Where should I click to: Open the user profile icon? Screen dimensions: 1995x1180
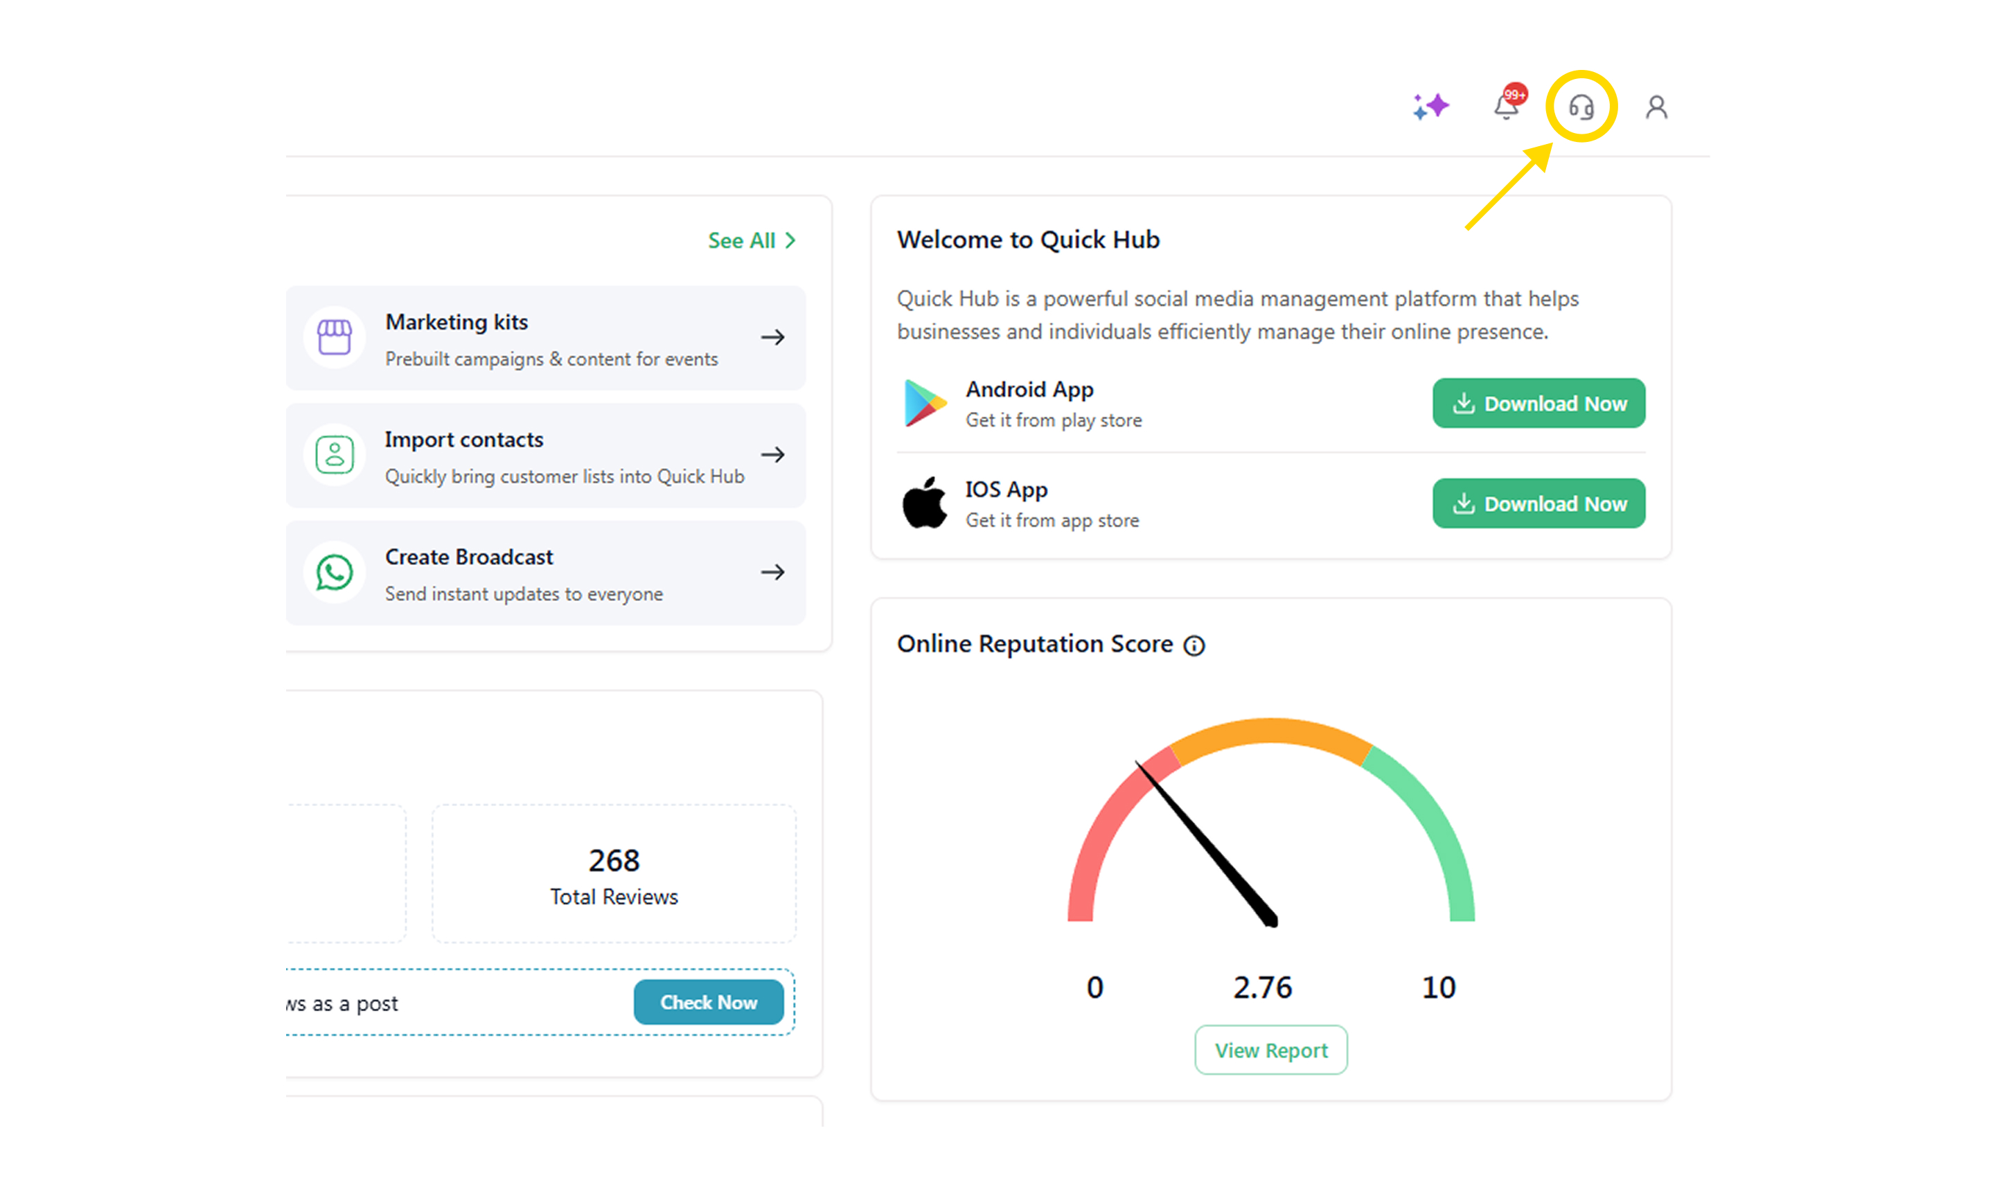(x=1656, y=107)
